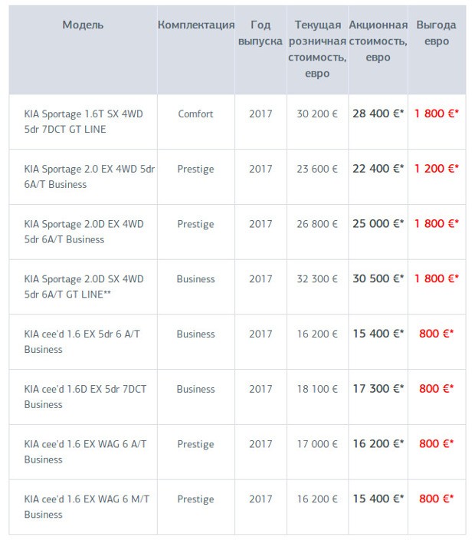This screenshot has height=540, width=475.
Task: Select KIA cee'd 1.6 EX WAG 6 M/T
Action: pyautogui.click(x=87, y=507)
